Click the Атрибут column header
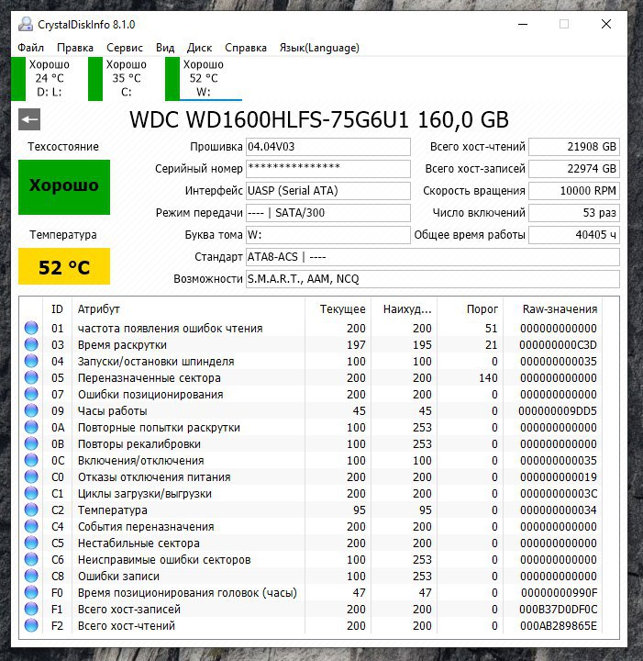The height and width of the screenshot is (661, 643). [188, 309]
